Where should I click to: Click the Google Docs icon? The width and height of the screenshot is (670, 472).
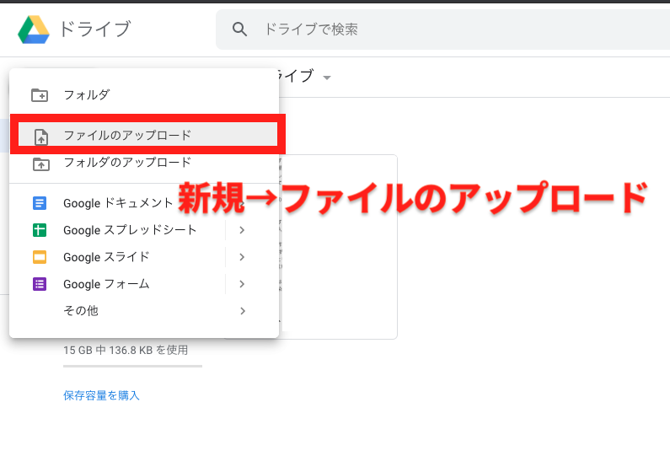pos(40,203)
